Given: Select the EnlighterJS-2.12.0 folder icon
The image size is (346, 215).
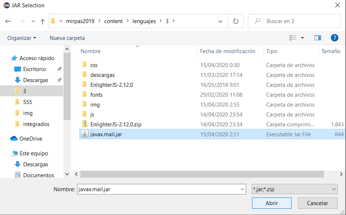Looking at the screenshot, I should pos(84,85).
